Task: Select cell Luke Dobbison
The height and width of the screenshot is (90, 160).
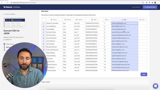Action: [x=54, y=41]
